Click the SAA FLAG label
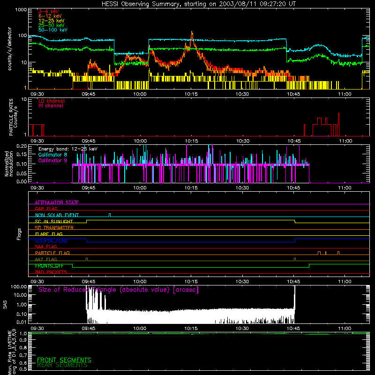 point(46,247)
